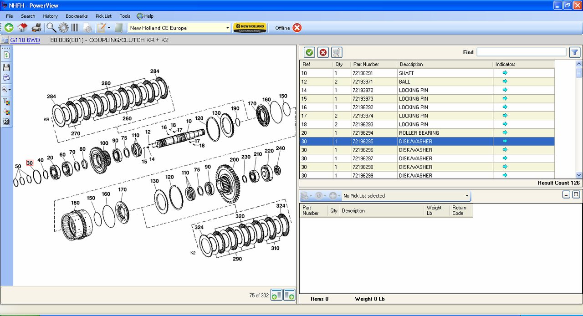Click the red cancel X icon
This screenshot has height=316, width=583.
pos(323,52)
